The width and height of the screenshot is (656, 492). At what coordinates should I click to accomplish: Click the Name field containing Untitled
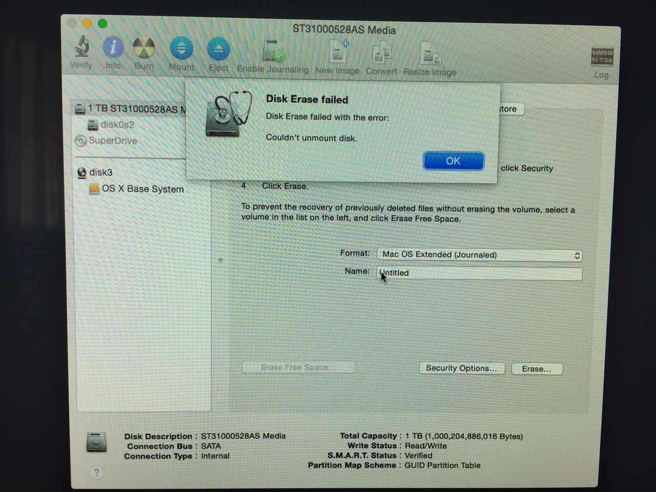[x=480, y=274]
